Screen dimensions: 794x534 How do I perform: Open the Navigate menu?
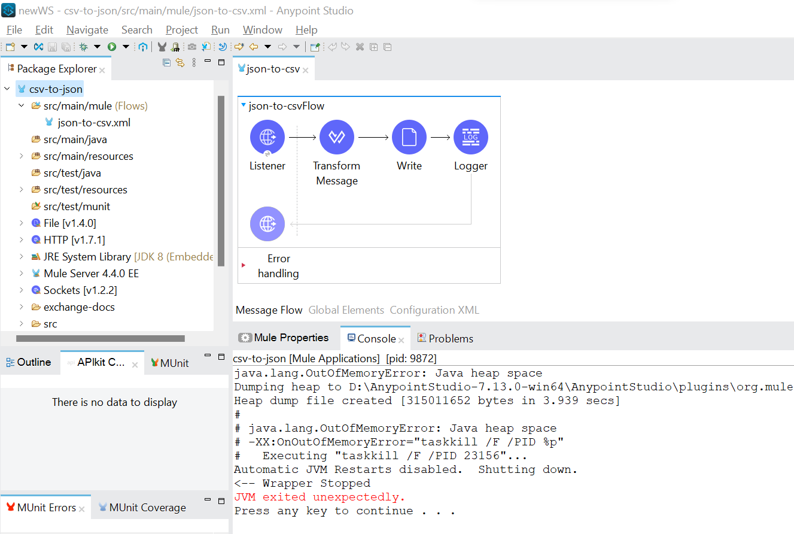pyautogui.click(x=87, y=30)
